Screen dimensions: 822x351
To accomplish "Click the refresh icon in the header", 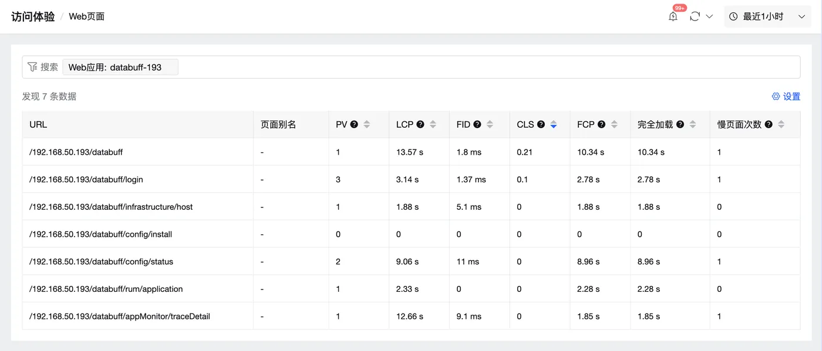I will (695, 16).
